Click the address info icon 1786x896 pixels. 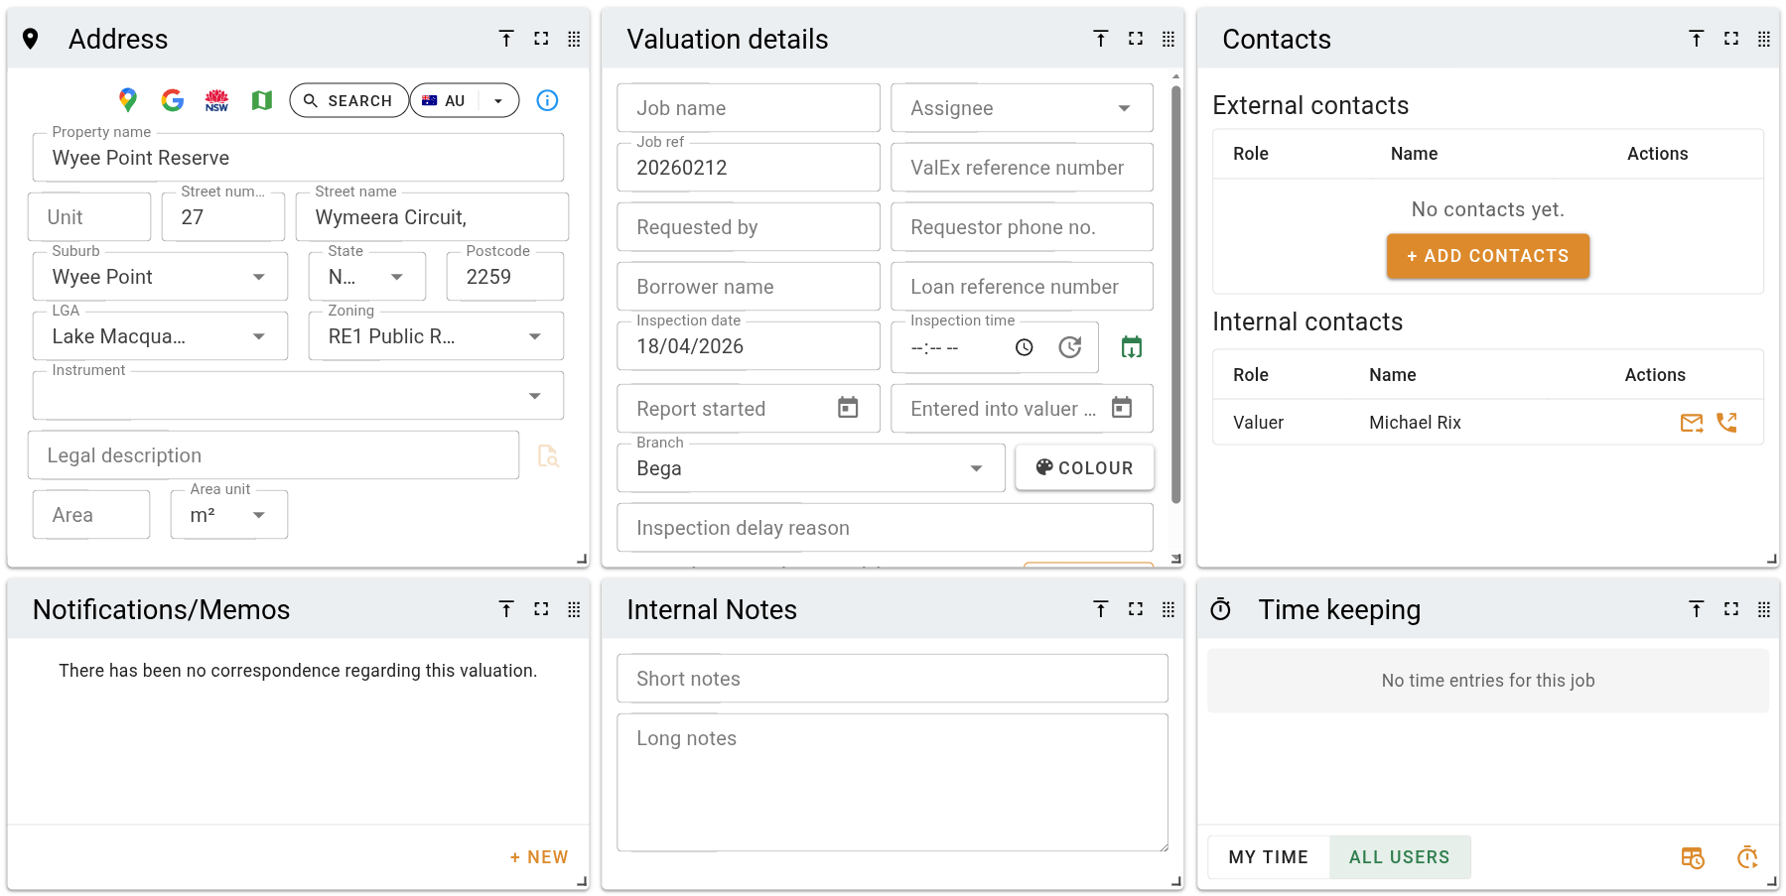(547, 100)
